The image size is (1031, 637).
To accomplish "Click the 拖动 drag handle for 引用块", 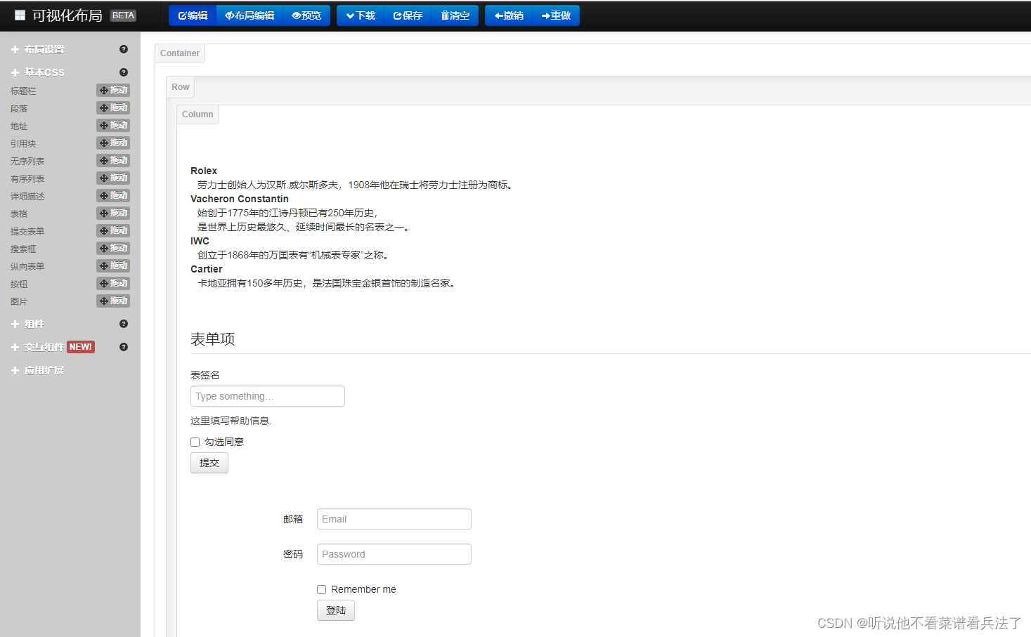I will (113, 143).
